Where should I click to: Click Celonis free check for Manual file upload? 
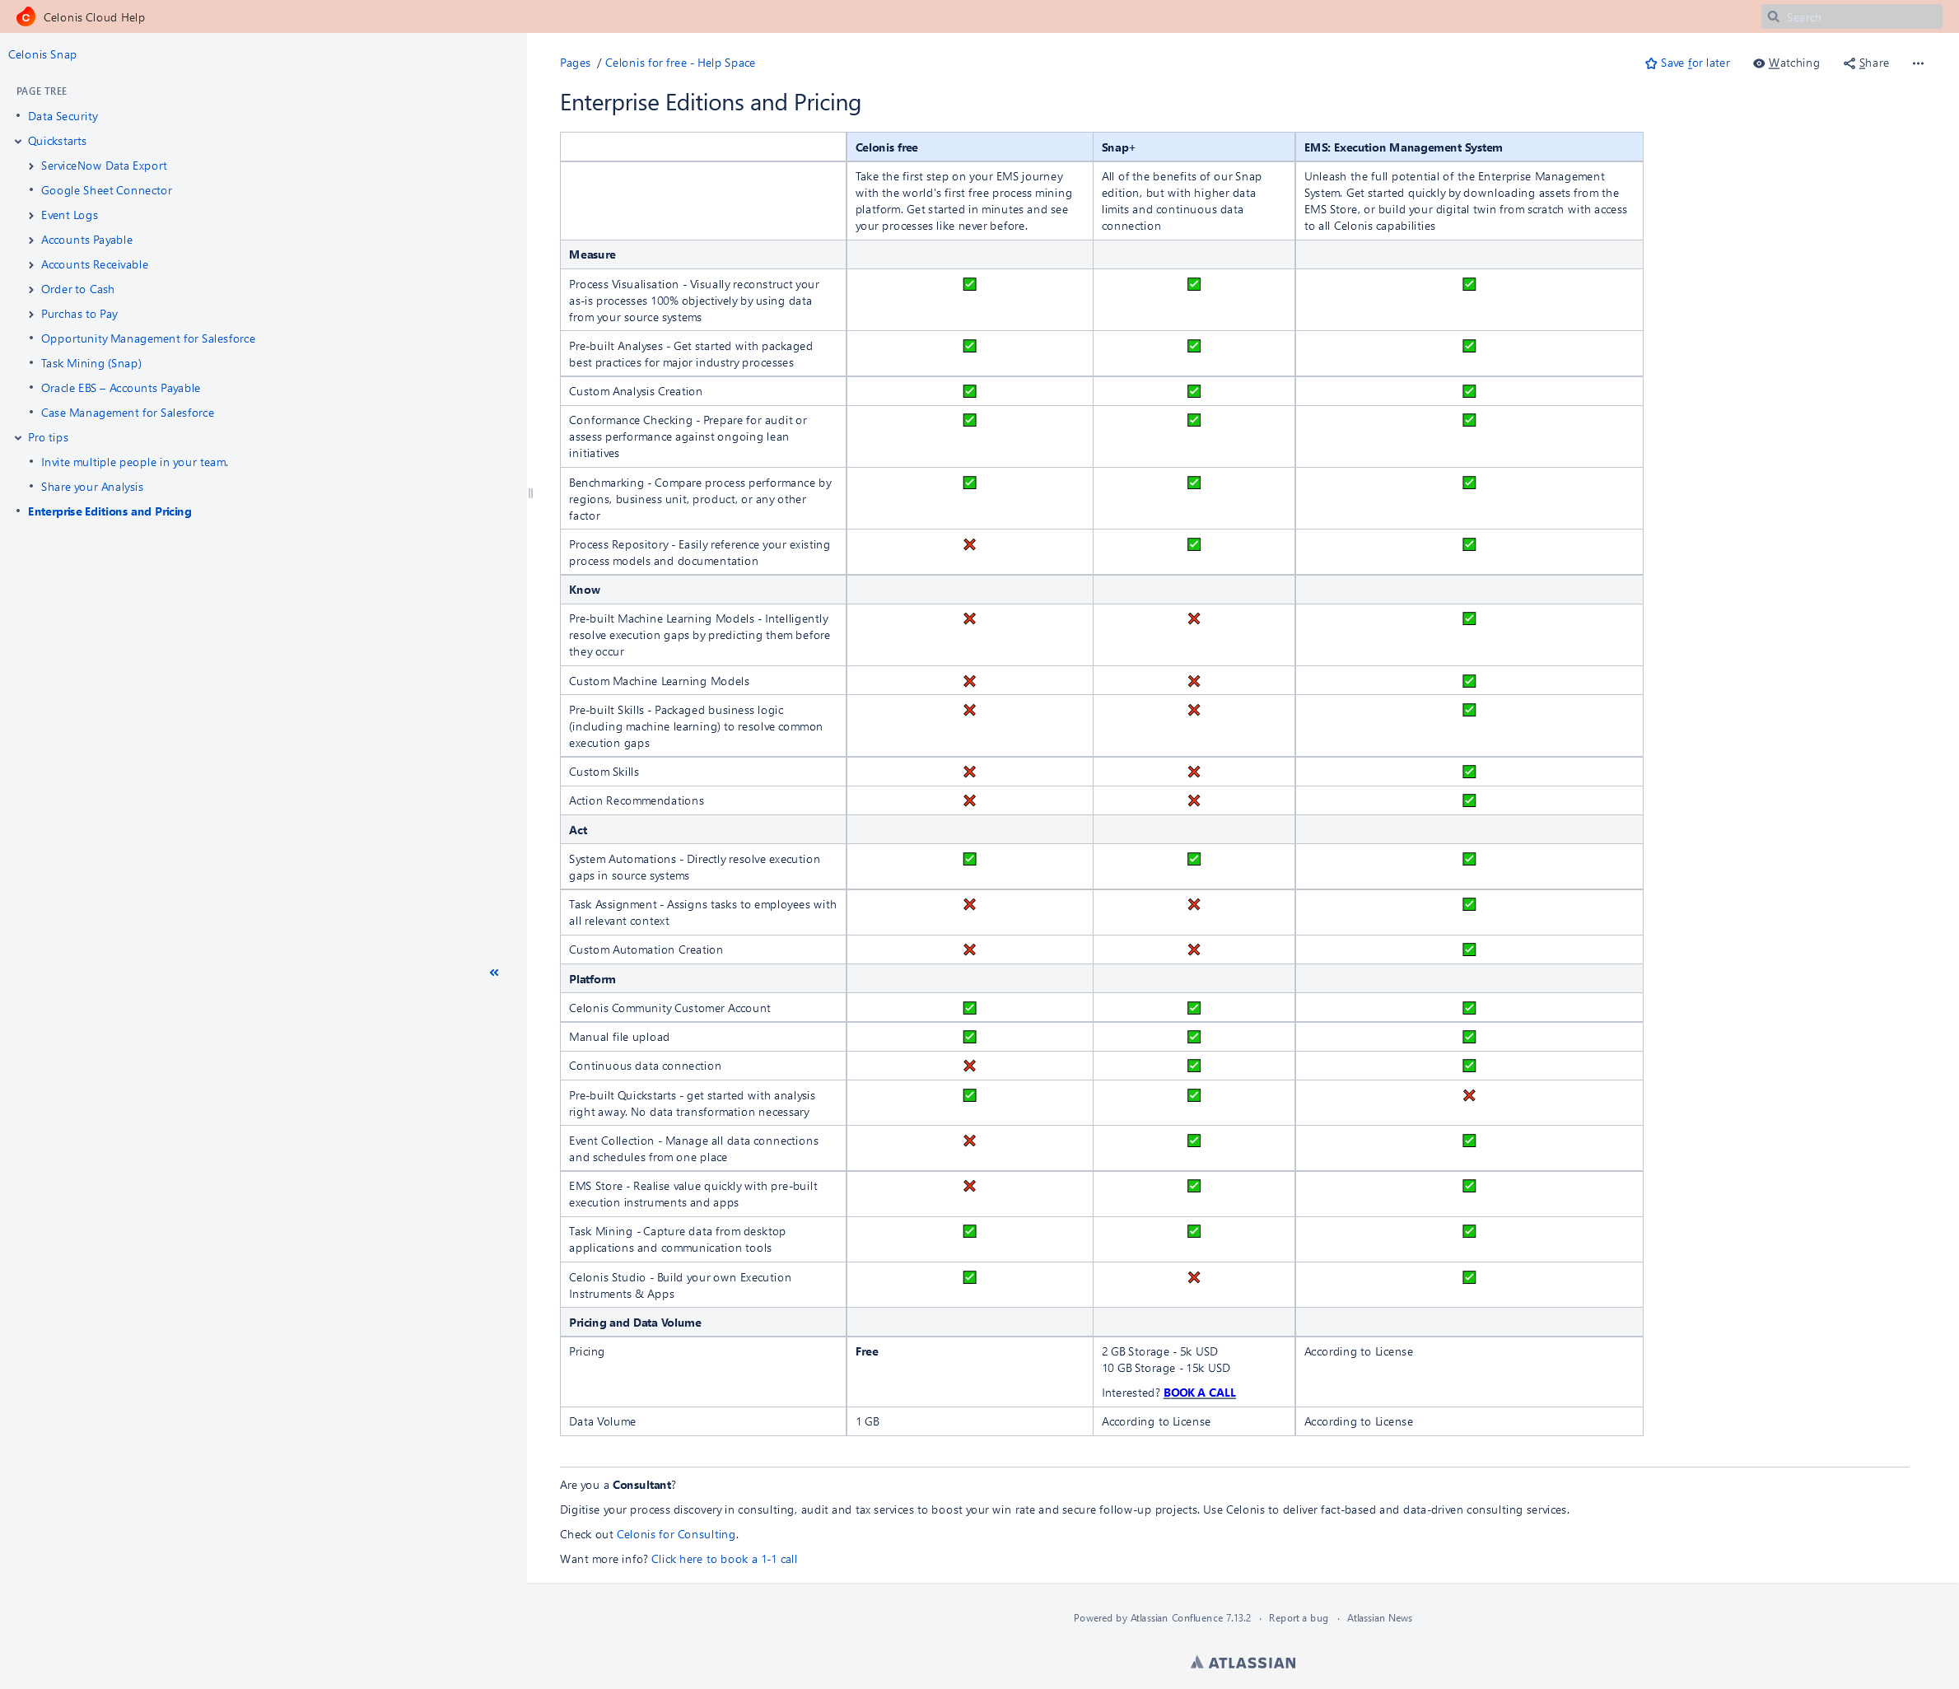tap(969, 1037)
